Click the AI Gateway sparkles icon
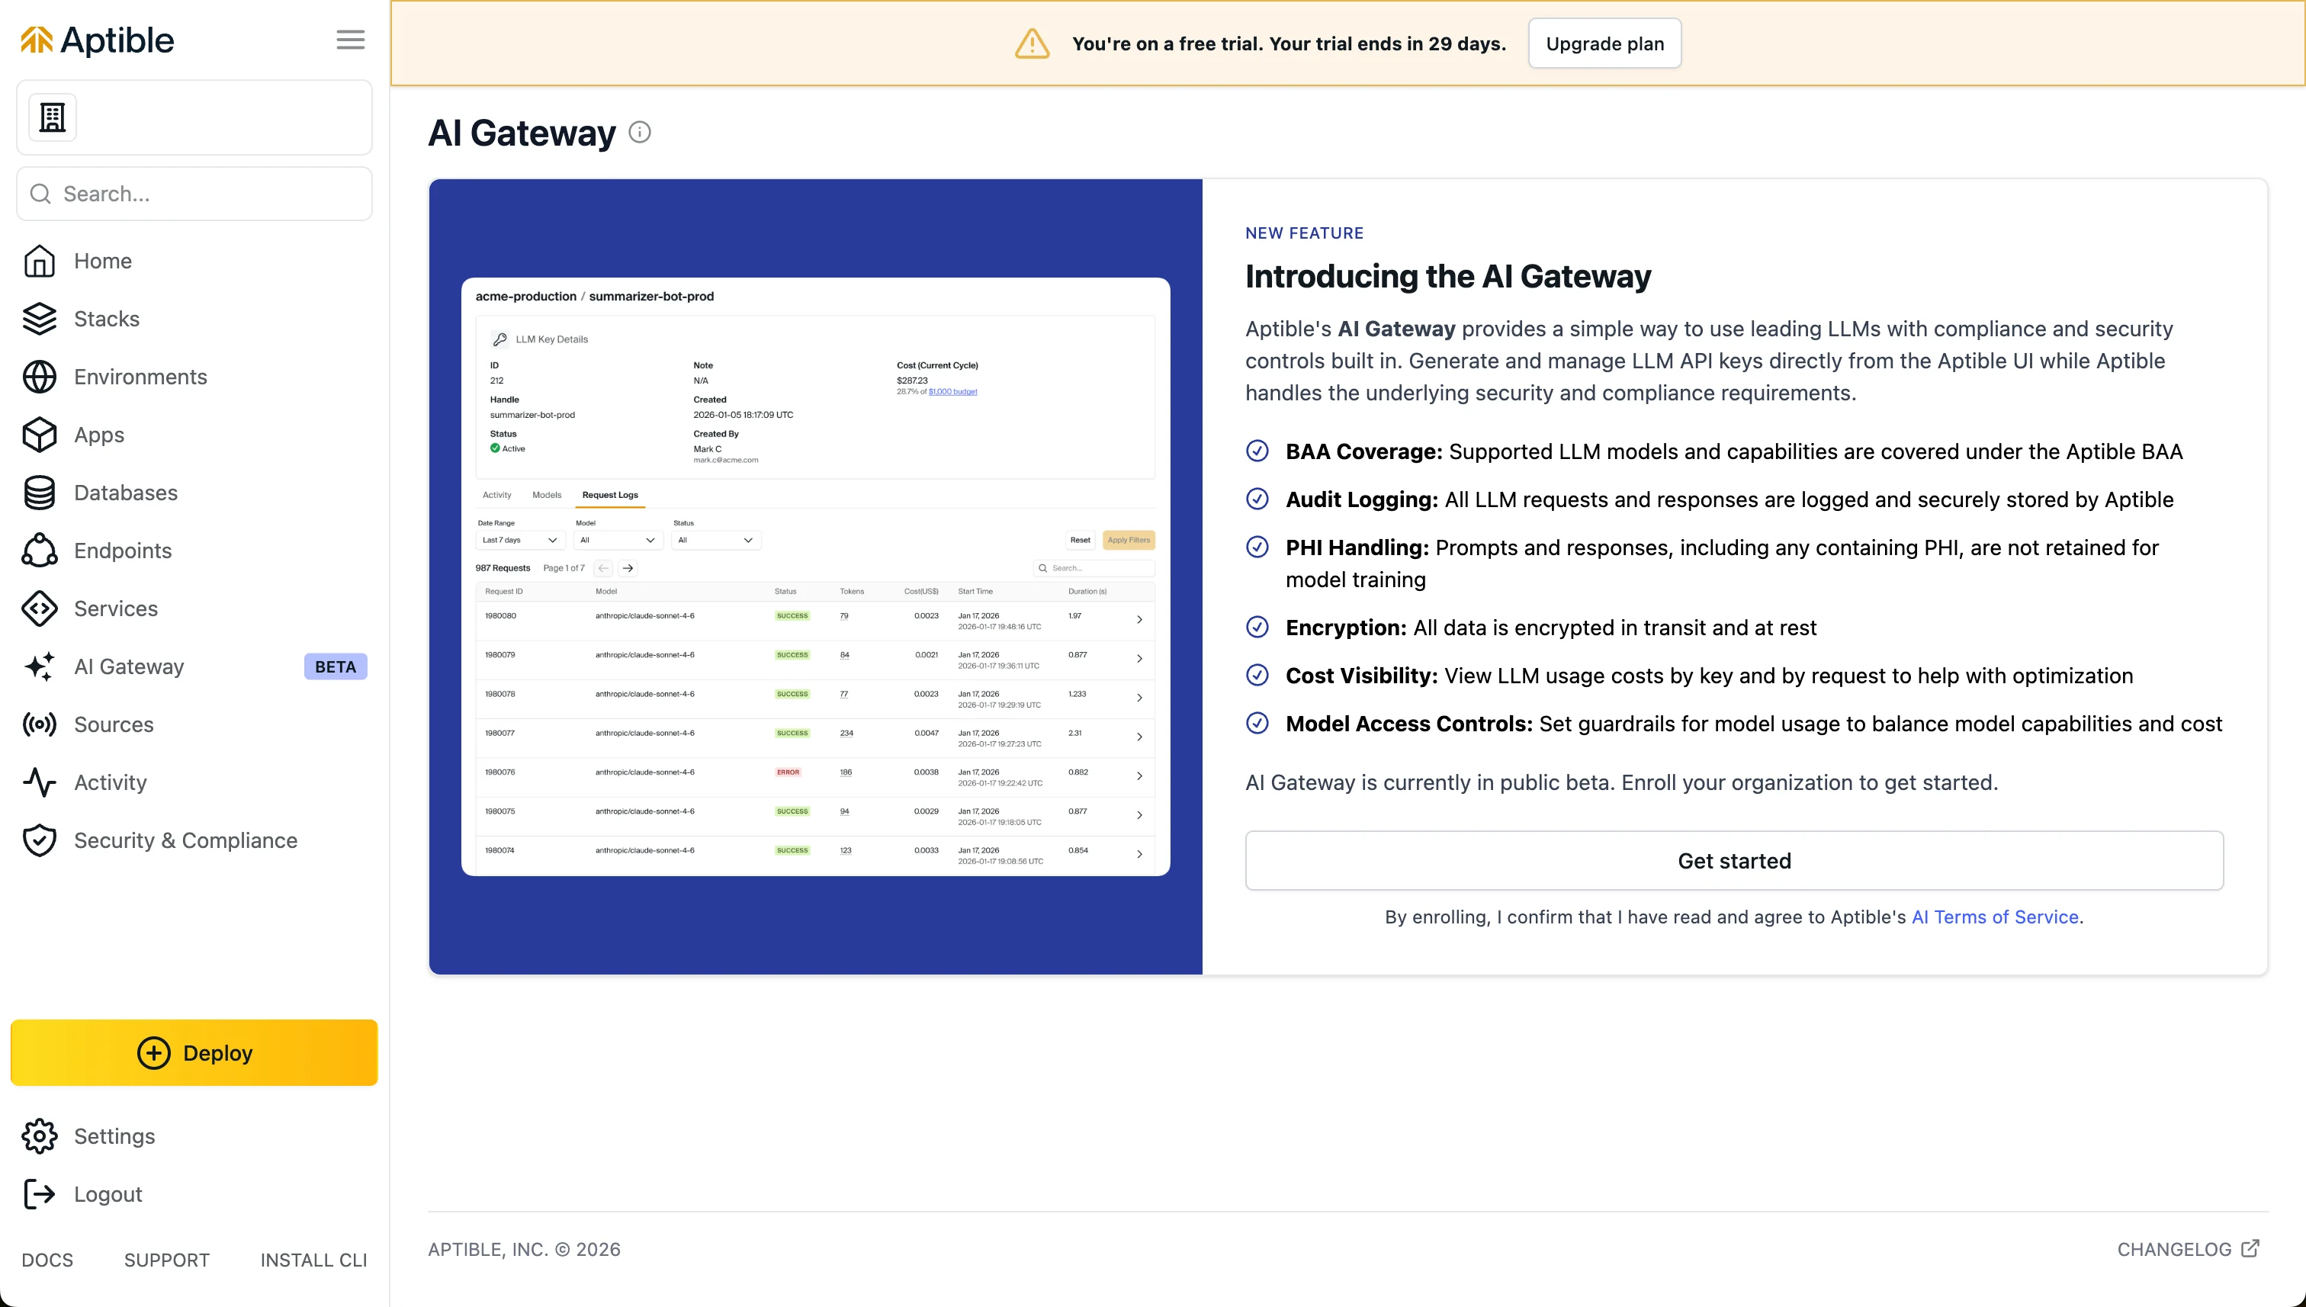The width and height of the screenshot is (2306, 1307). (x=40, y=666)
